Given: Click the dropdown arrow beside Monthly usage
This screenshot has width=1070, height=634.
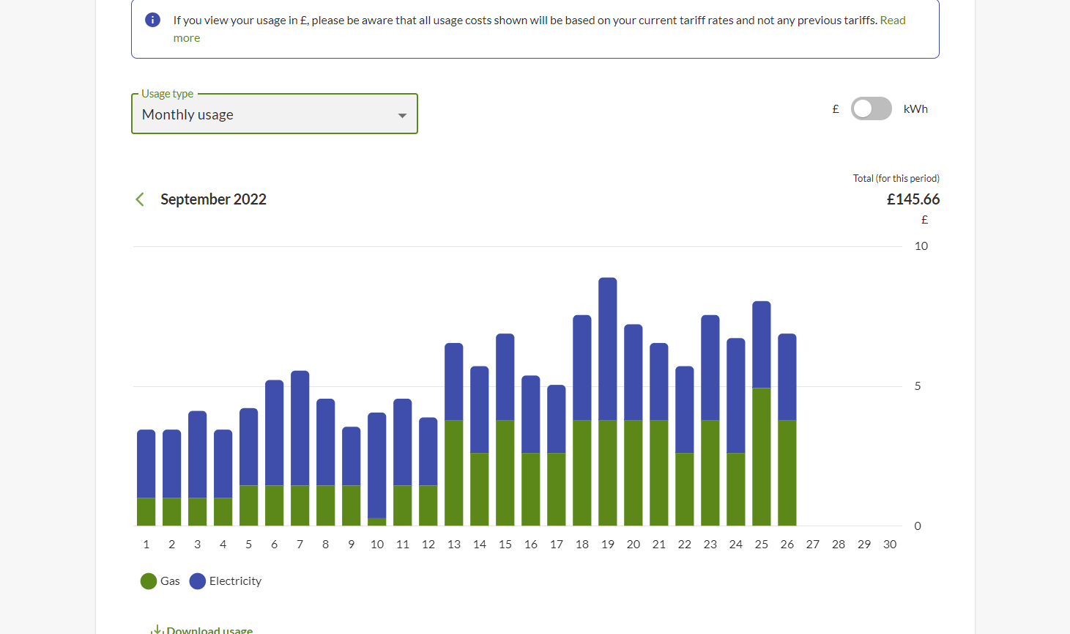Looking at the screenshot, I should click(x=402, y=116).
